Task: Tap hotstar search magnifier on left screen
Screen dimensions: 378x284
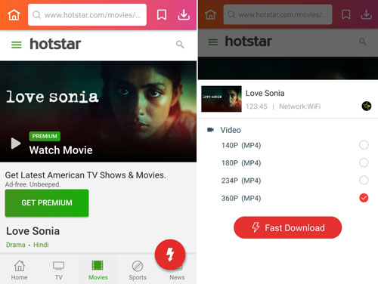Action: [180, 45]
